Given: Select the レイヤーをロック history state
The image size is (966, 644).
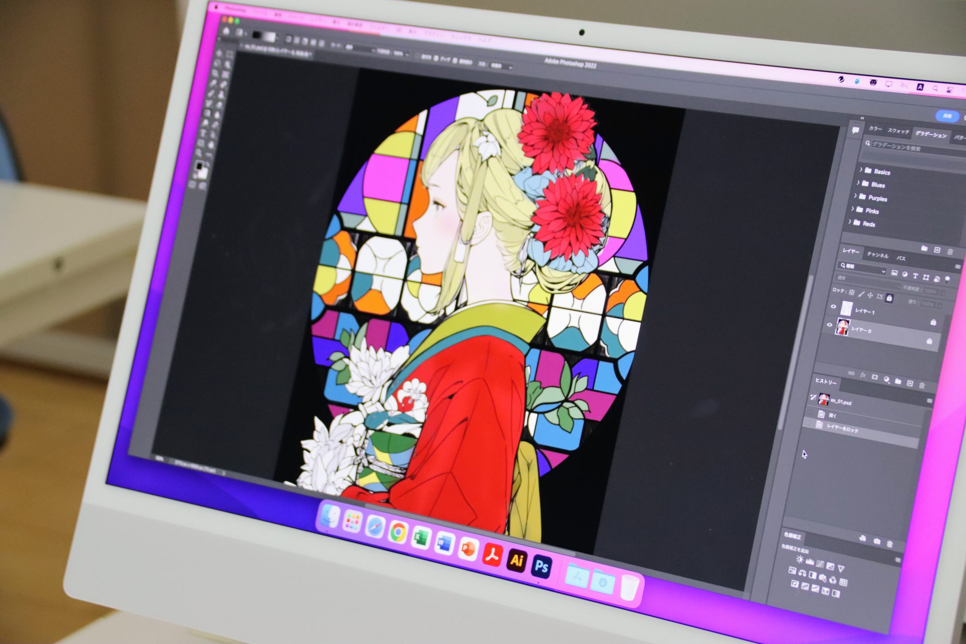Looking at the screenshot, I should click(843, 429).
